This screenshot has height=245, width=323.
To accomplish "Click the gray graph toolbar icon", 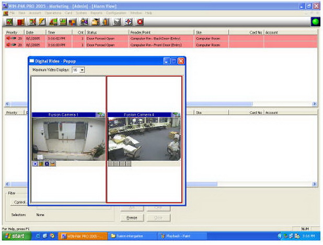I will coord(117,22).
